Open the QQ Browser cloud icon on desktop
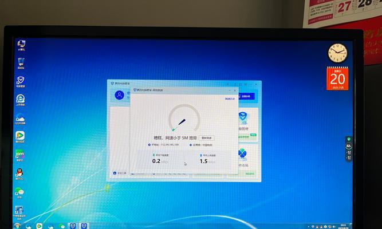 20,119
